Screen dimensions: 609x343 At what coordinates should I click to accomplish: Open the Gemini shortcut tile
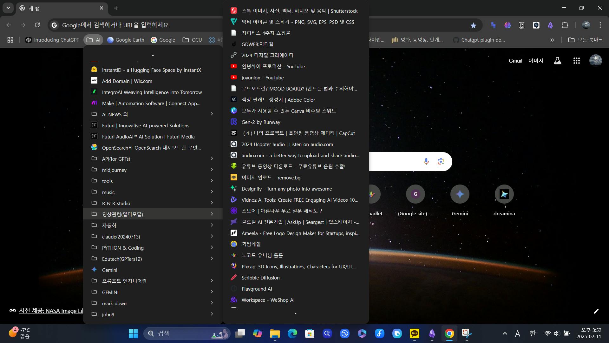coord(460,200)
